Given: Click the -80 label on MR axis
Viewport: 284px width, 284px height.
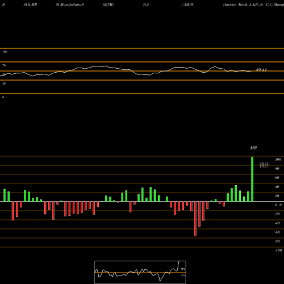Looking at the screenshot, I should pyautogui.click(x=277, y=241).
